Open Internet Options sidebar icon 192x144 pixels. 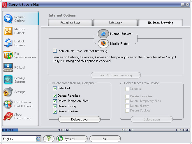coord(8,19)
